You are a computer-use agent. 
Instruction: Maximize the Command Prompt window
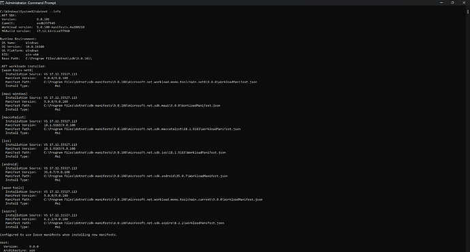[x=452, y=3]
